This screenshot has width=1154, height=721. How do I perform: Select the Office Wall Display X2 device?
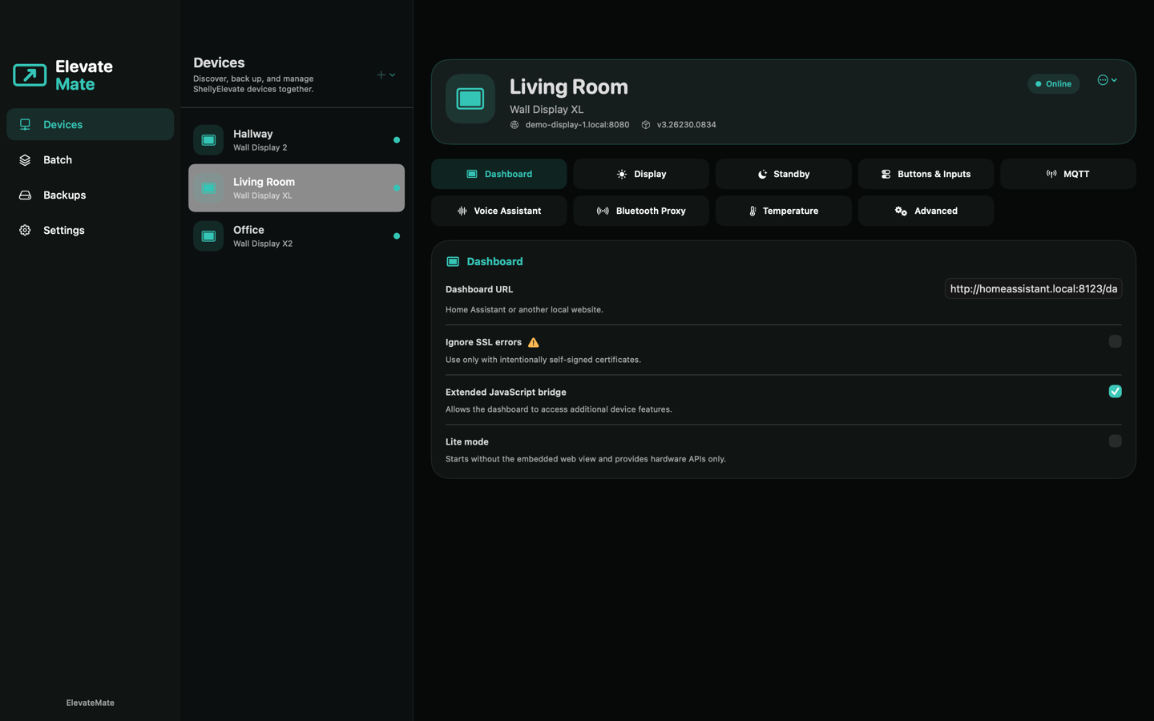(x=297, y=236)
